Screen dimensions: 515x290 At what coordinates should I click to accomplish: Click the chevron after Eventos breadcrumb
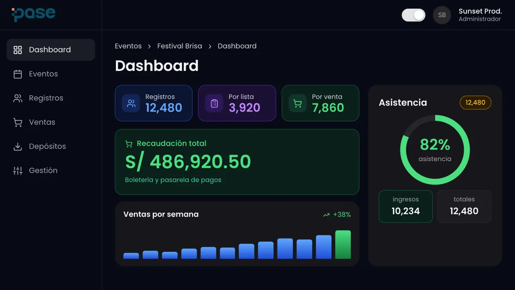pyautogui.click(x=149, y=46)
